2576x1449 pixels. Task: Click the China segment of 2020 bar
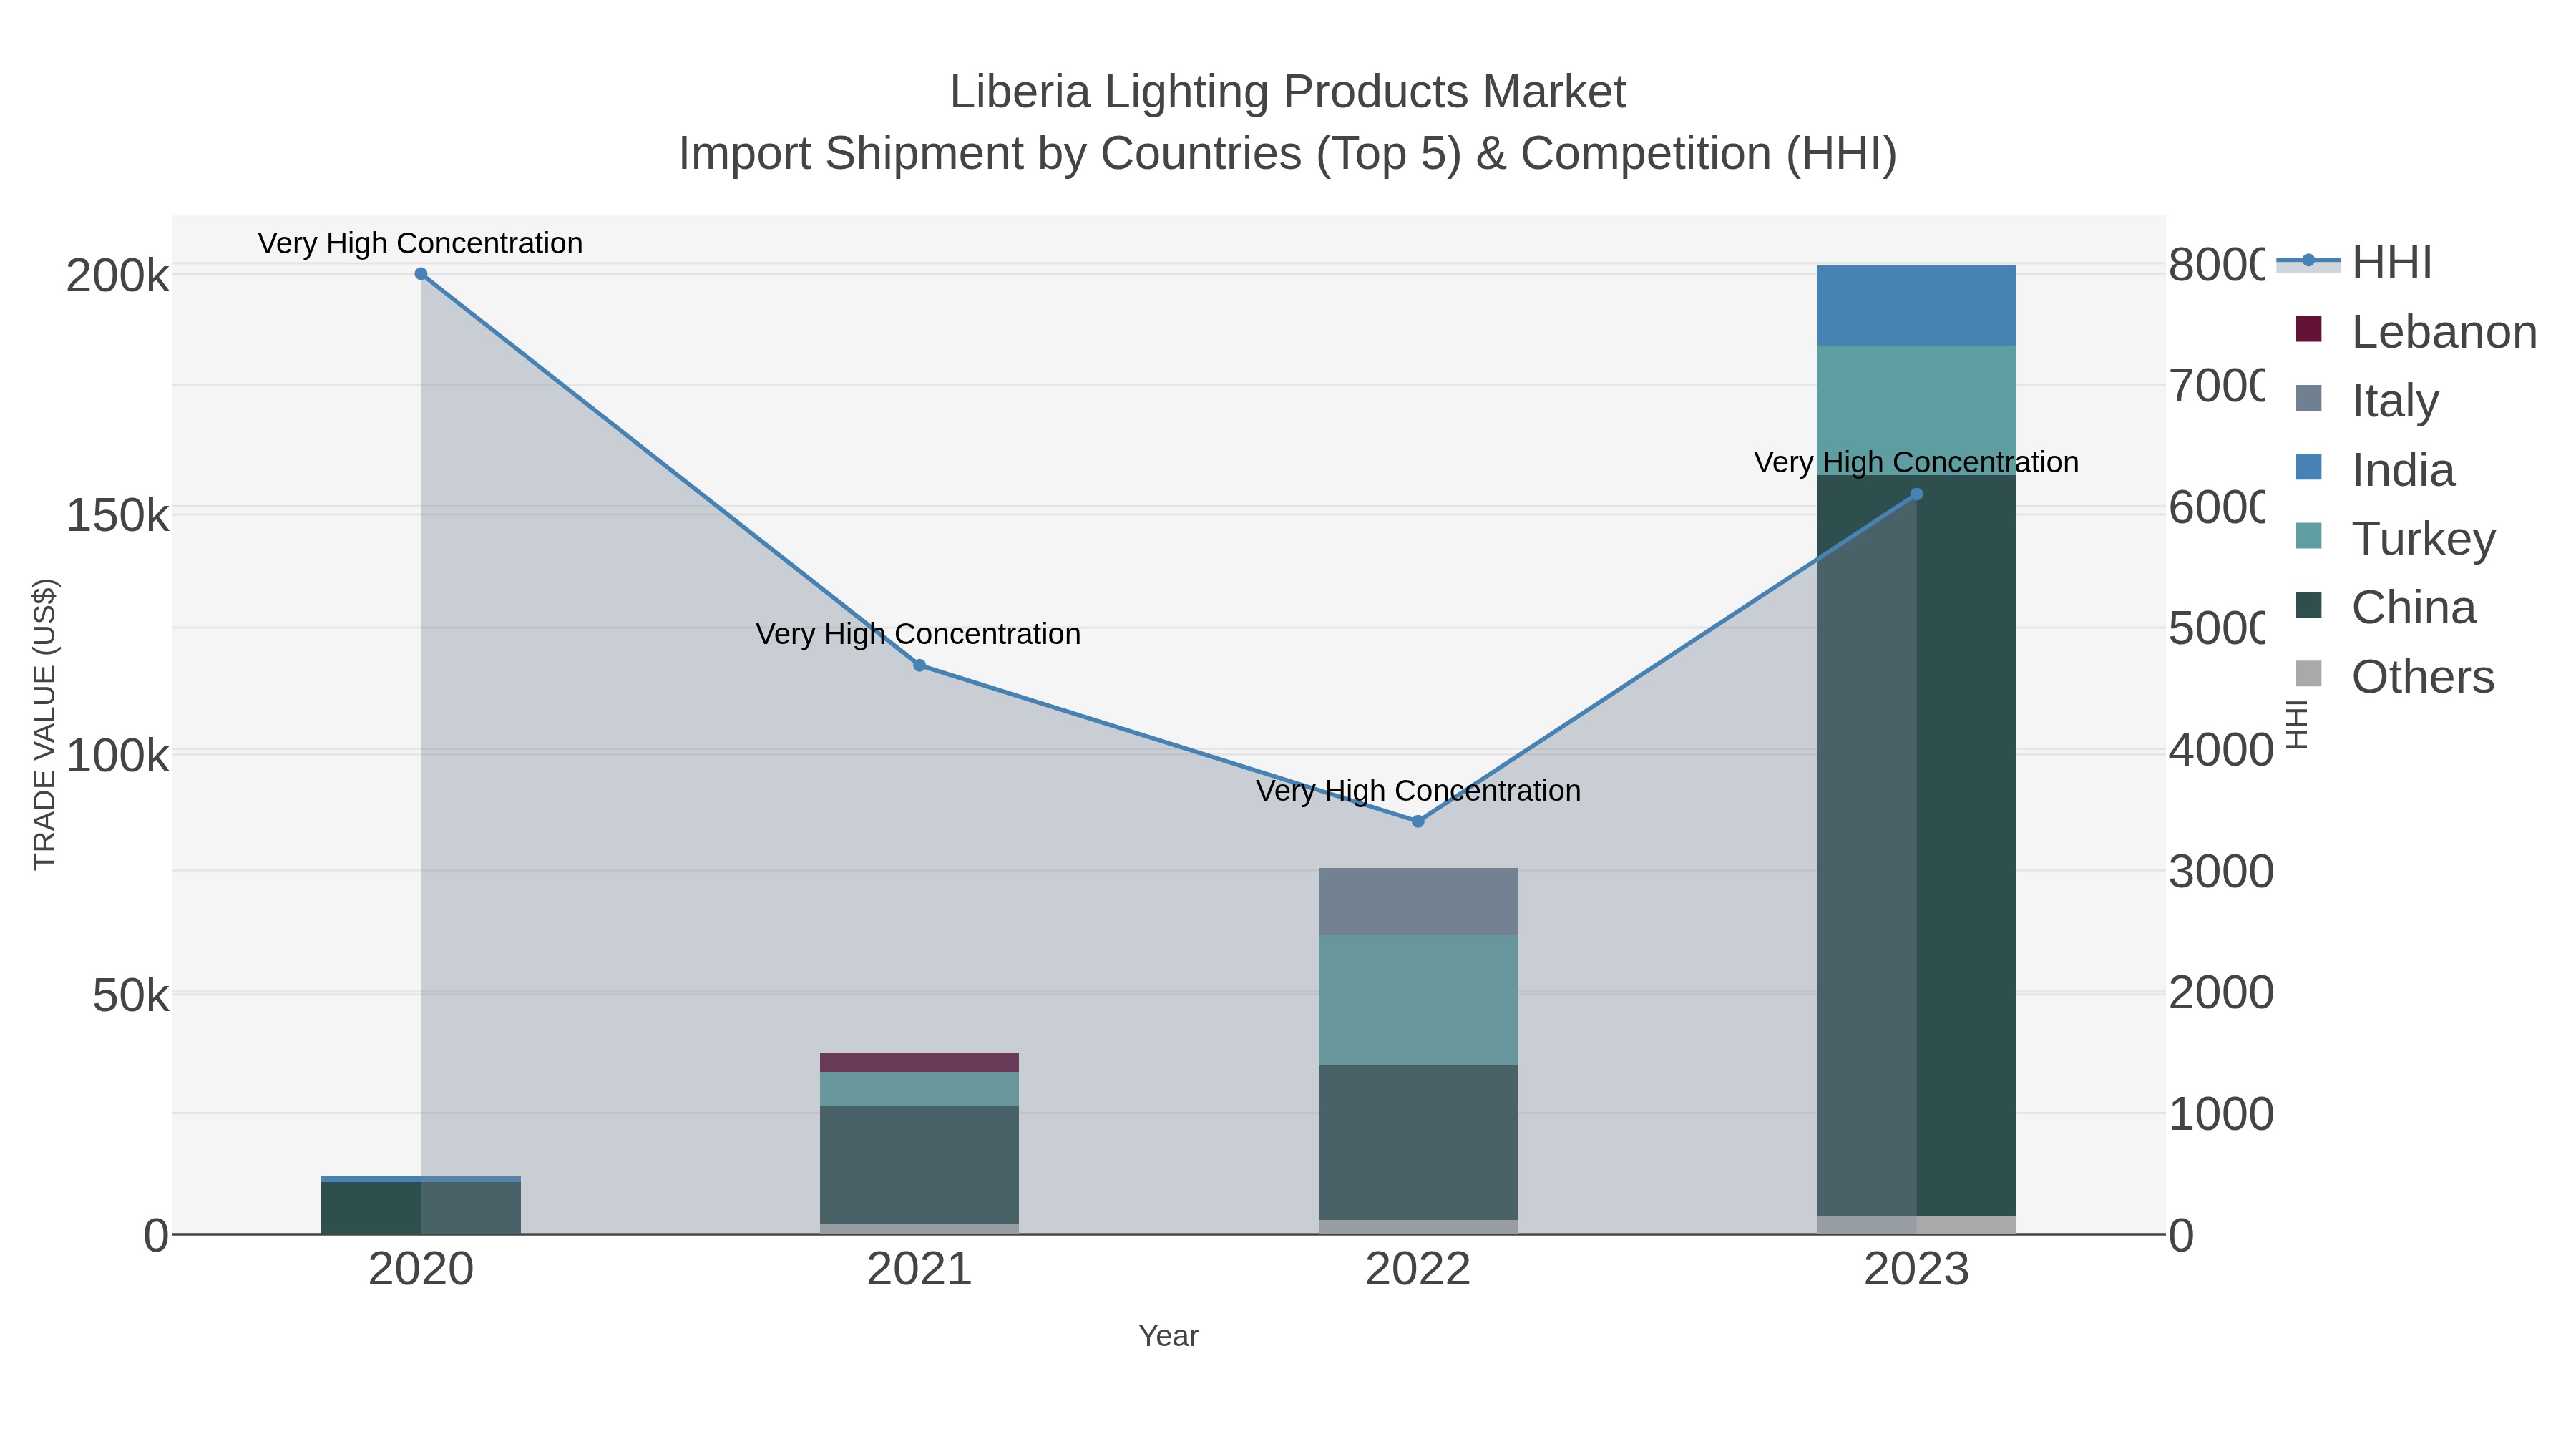(x=421, y=1207)
